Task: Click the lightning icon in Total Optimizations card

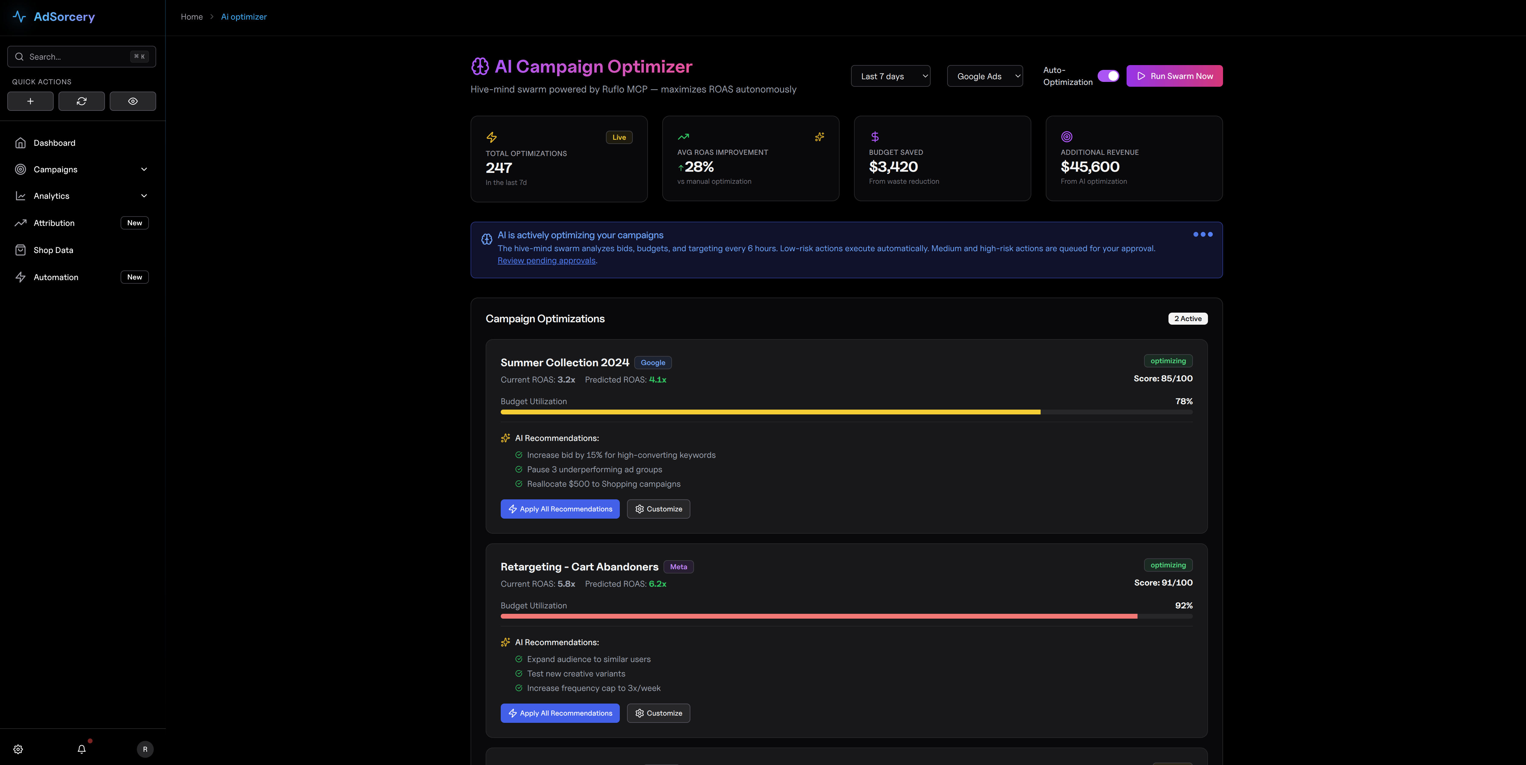Action: [x=492, y=137]
